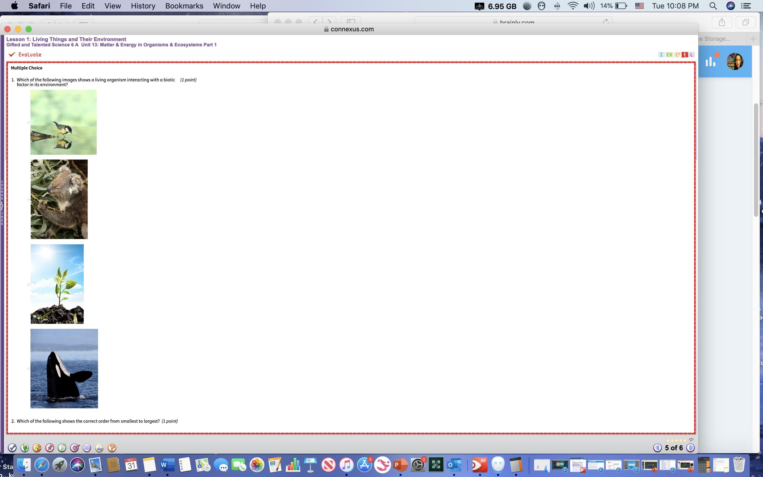763x477 pixels.
Task: Click the seedling plant image thumbnail
Action: point(57,284)
